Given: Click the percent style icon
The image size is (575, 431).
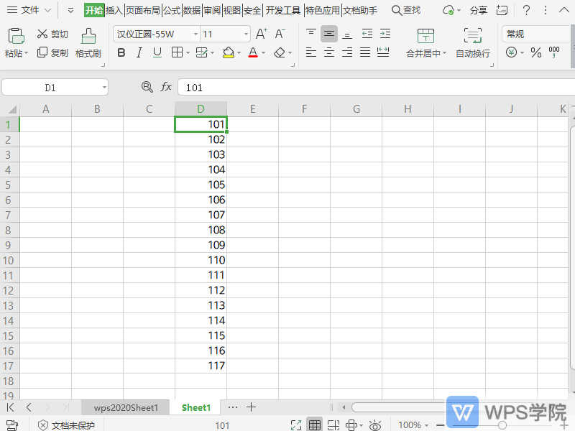Looking at the screenshot, I should 535,52.
